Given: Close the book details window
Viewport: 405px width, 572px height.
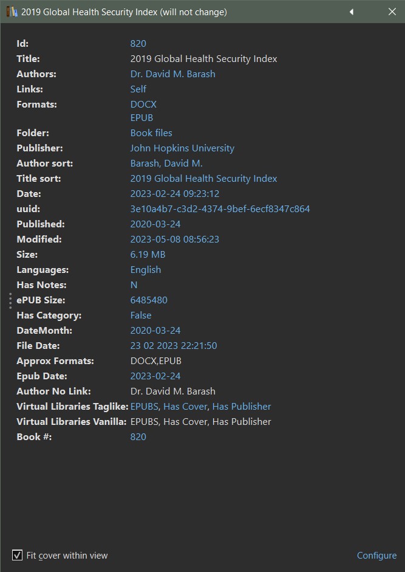Looking at the screenshot, I should [392, 12].
